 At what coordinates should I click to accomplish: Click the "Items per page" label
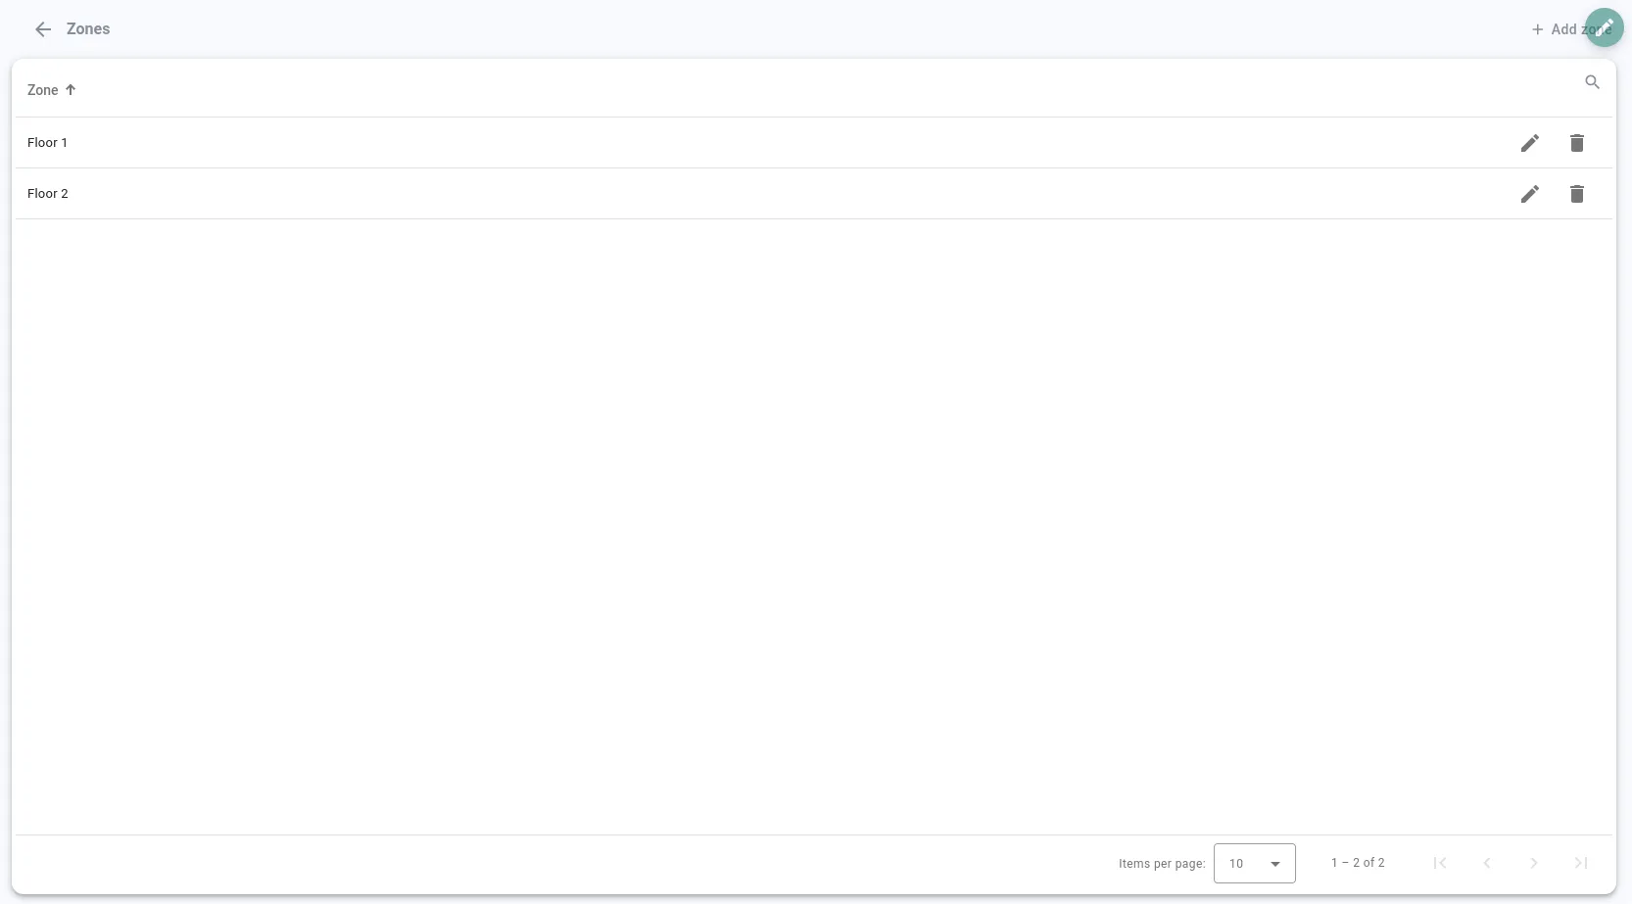[x=1162, y=864]
